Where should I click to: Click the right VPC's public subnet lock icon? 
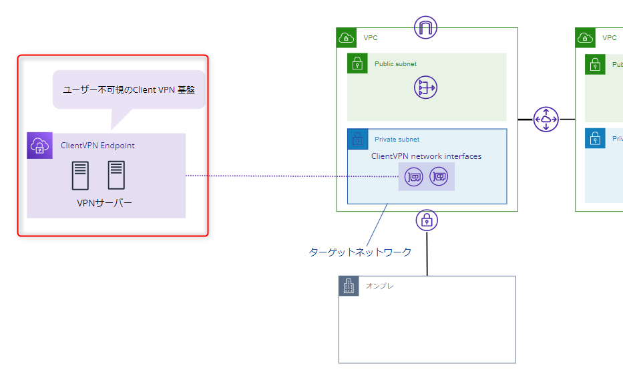click(595, 64)
